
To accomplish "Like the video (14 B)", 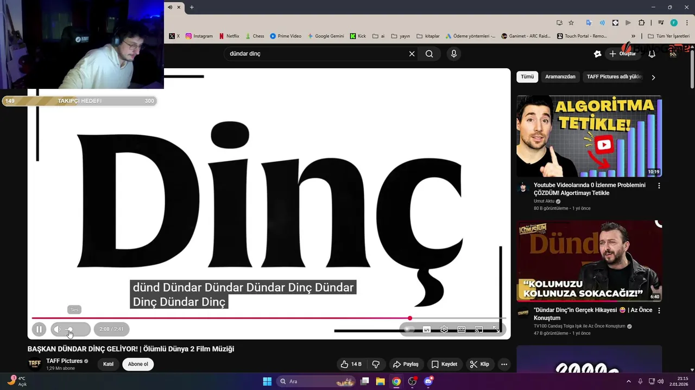I will (x=351, y=364).
